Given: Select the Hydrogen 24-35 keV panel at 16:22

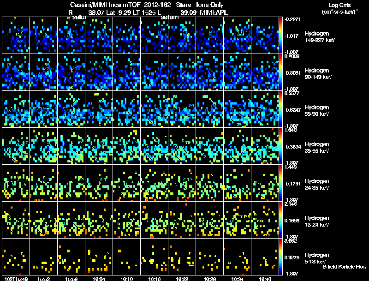Looking at the screenshot, I should coord(182,183).
